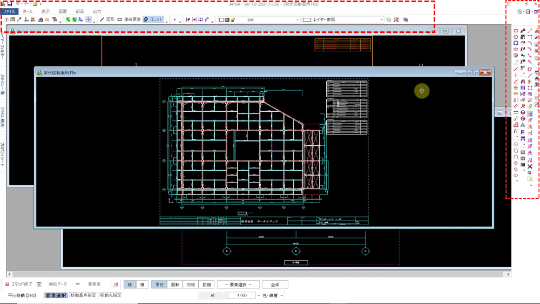Open the 色・線種 dropdown
Image resolution: width=540 pixels, height=304 pixels.
click(271, 296)
